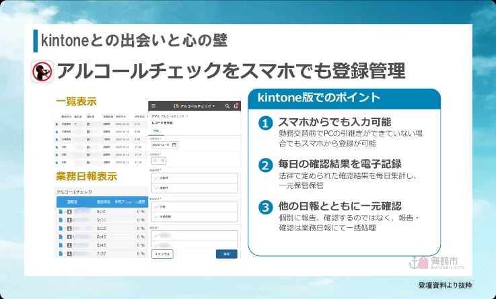Click the search magnifier icon
The width and height of the screenshot is (496, 299).
[227, 106]
